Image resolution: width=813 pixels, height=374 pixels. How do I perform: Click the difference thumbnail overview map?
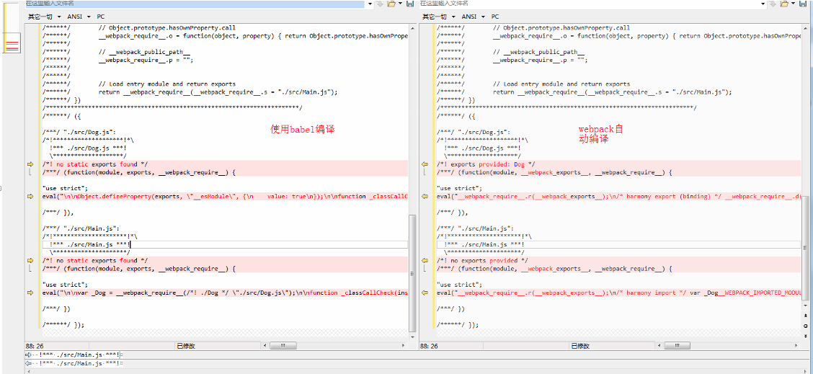coord(12,29)
